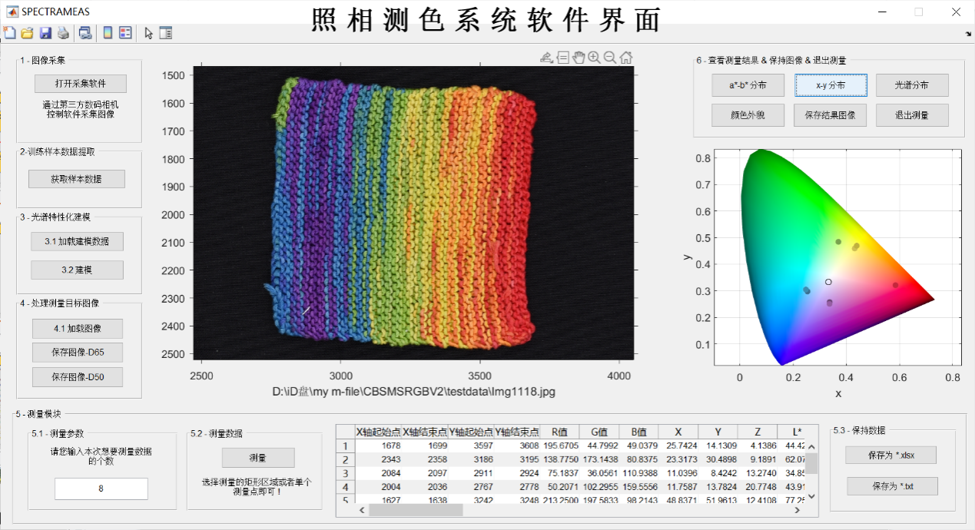Insert a legend using the toolbar icon

tap(125, 33)
